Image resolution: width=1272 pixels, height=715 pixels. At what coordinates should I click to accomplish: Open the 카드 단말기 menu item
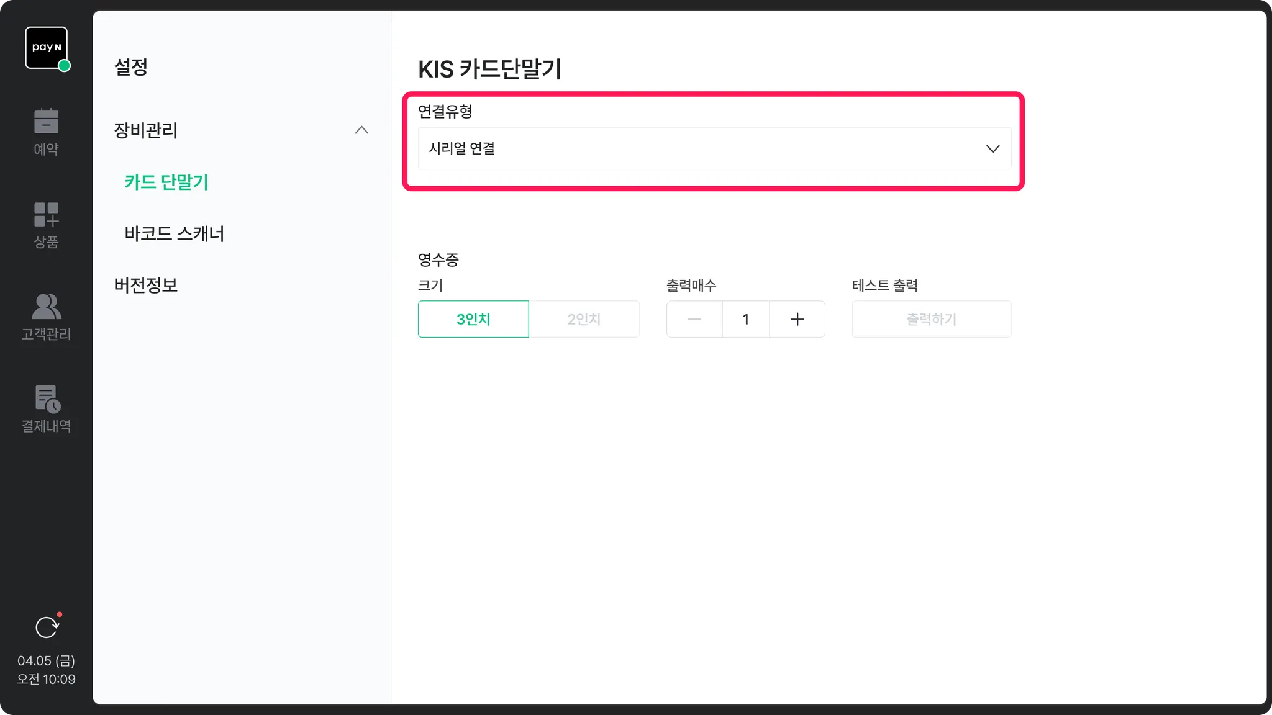pyautogui.click(x=166, y=182)
